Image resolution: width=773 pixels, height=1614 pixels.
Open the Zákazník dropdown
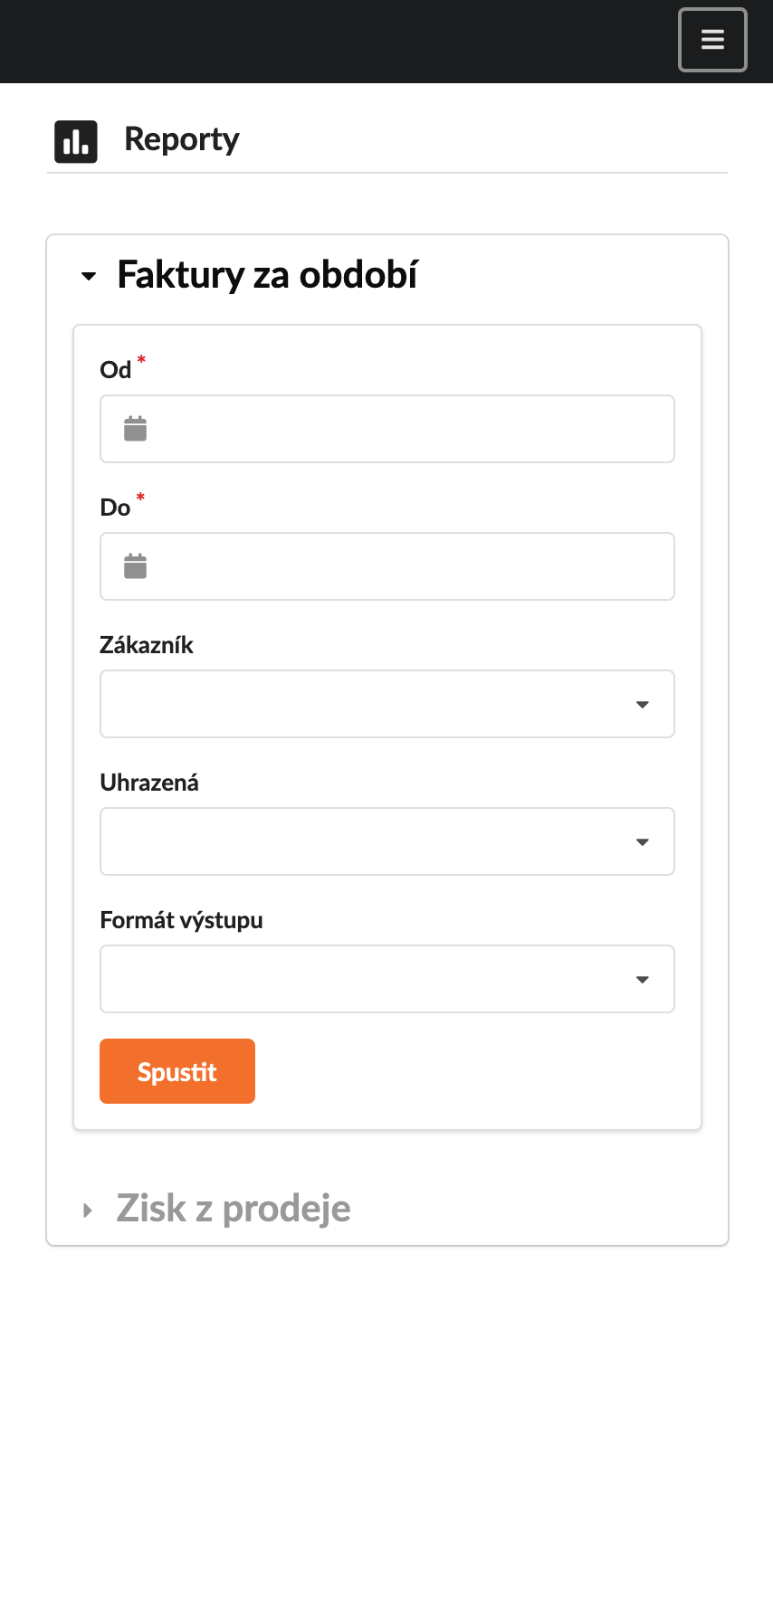(x=387, y=704)
